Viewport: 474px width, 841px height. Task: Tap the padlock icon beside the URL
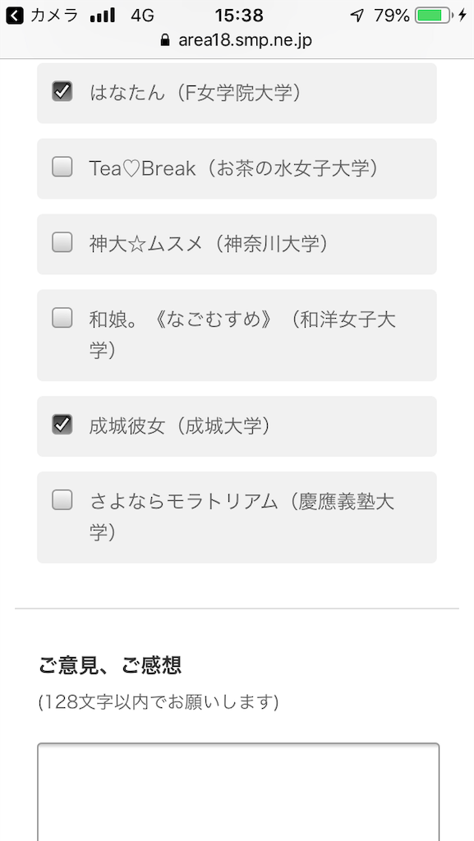click(x=165, y=40)
